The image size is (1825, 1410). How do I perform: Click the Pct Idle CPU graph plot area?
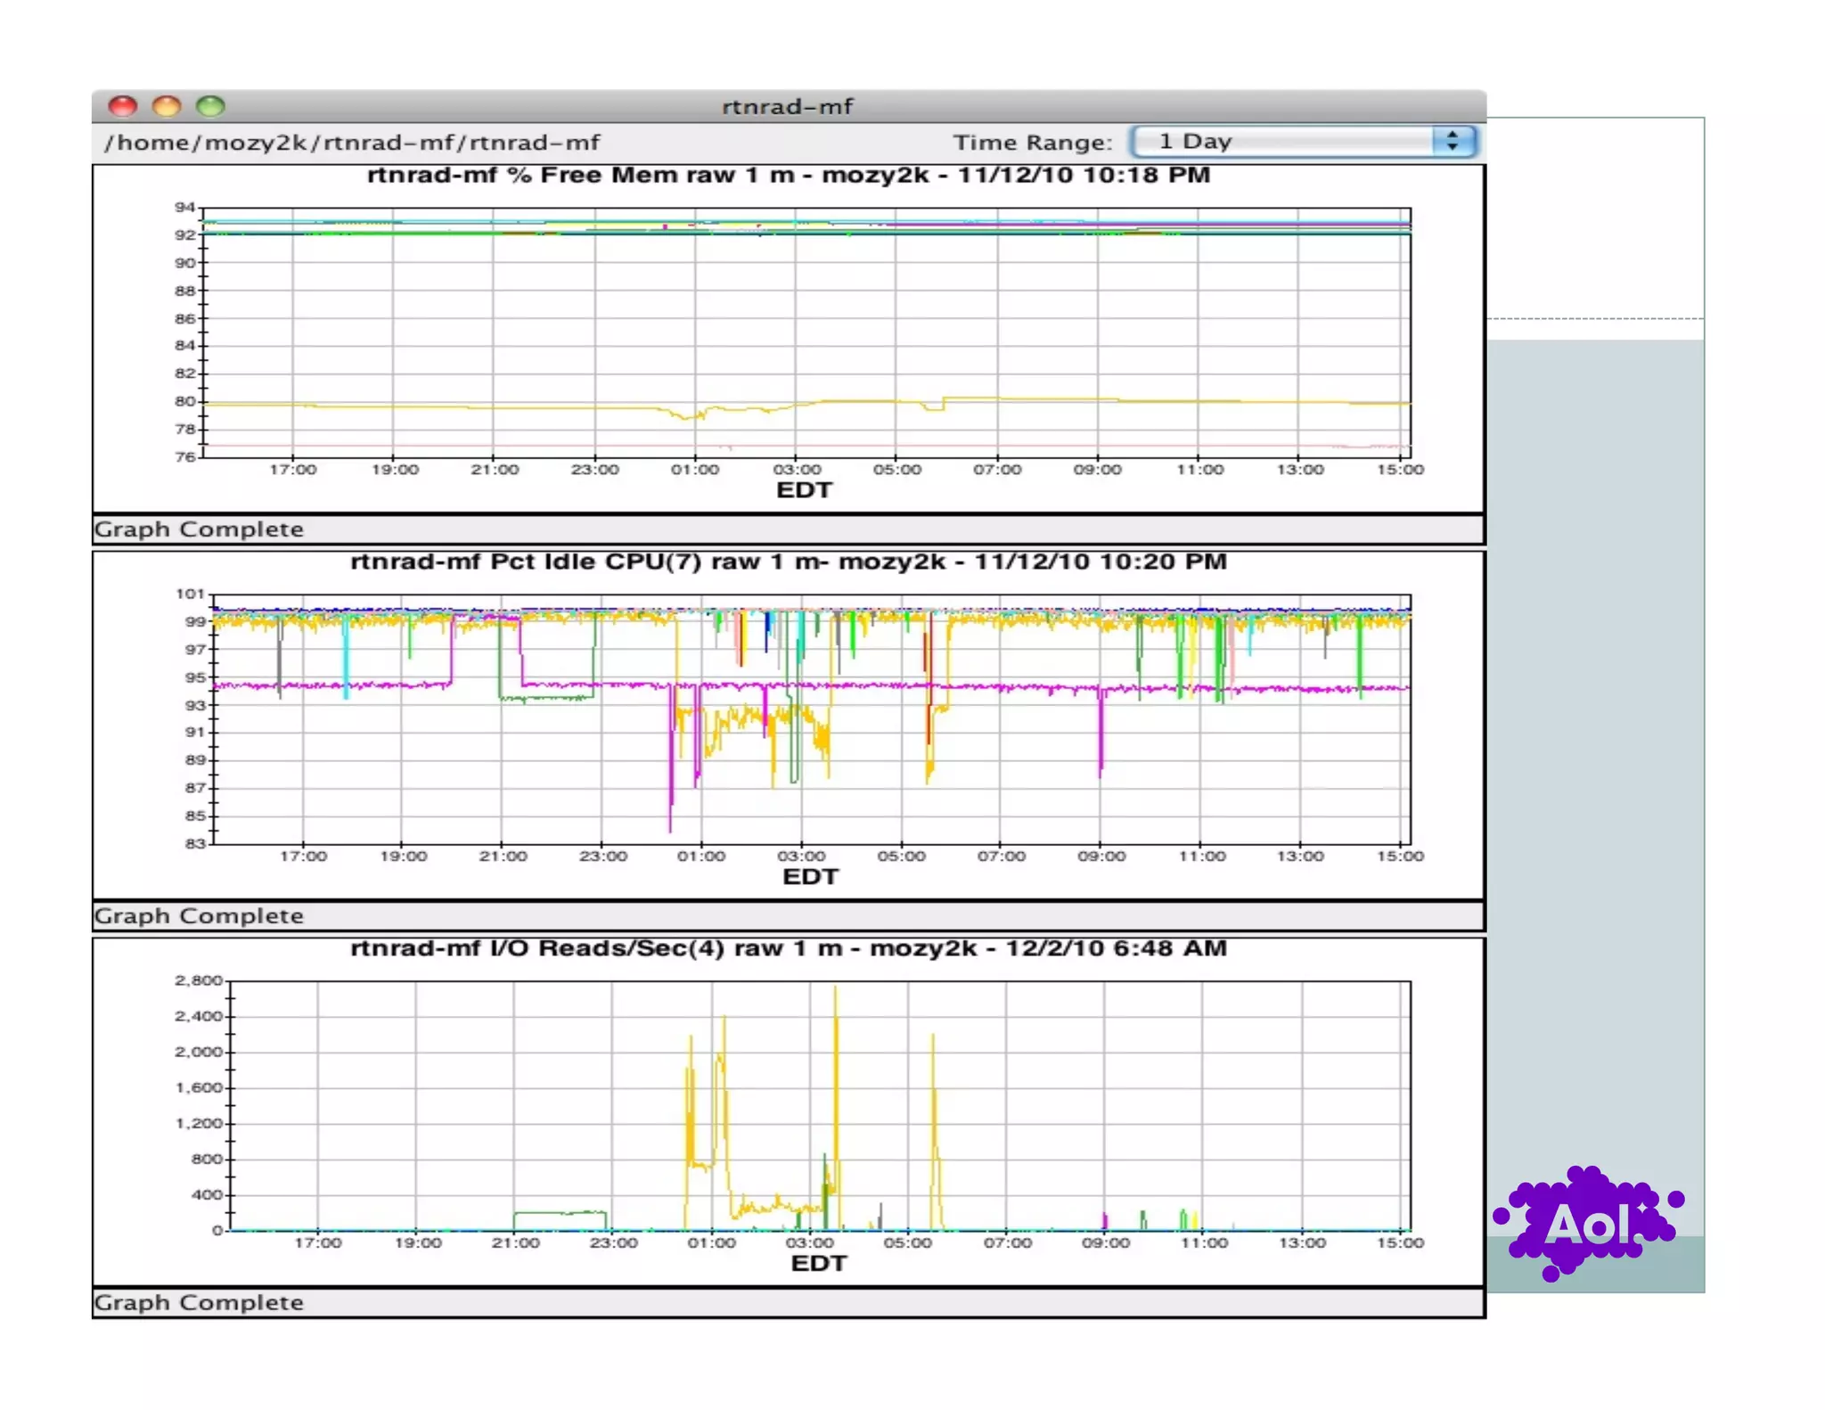click(813, 719)
